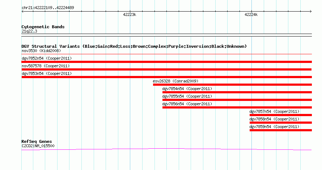Open the dgv7859n54 (Cooper2011) label
The height and width of the screenshot is (170, 322).
click(x=274, y=127)
